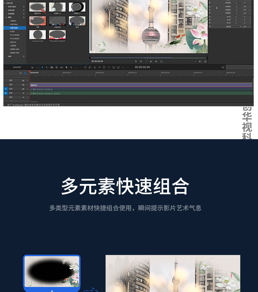258x292 pixels.
Task: Click the green audio clip on the timeline
Action: point(141,93)
